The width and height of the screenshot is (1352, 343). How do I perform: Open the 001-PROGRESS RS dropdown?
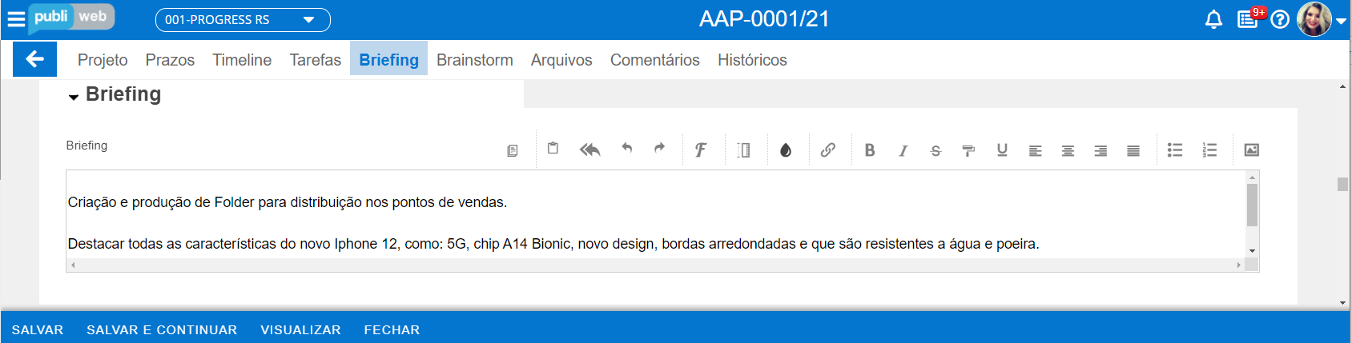click(243, 20)
